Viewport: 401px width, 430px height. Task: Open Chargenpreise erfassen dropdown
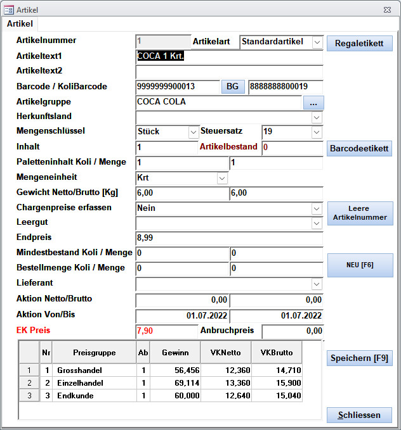(x=317, y=208)
